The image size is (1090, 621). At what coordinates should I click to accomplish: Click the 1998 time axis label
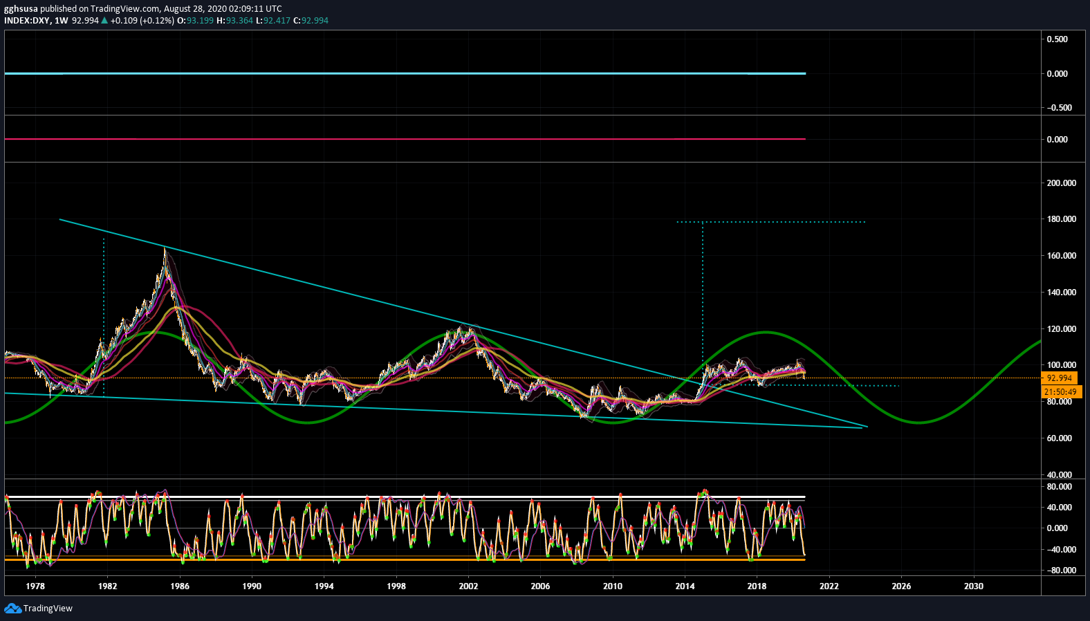396,586
